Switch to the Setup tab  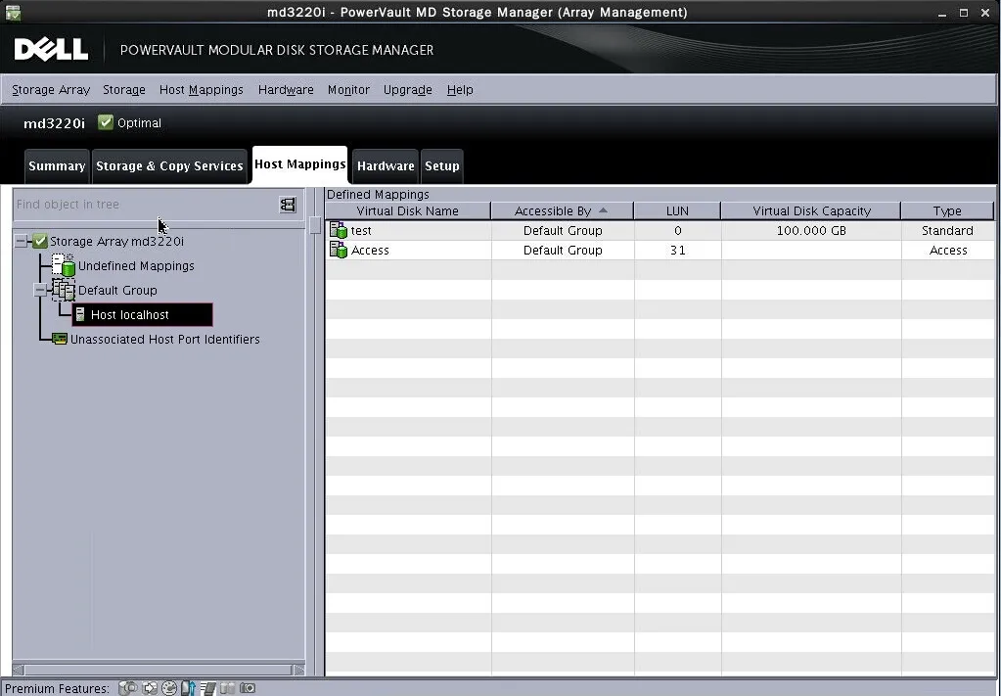(x=441, y=166)
